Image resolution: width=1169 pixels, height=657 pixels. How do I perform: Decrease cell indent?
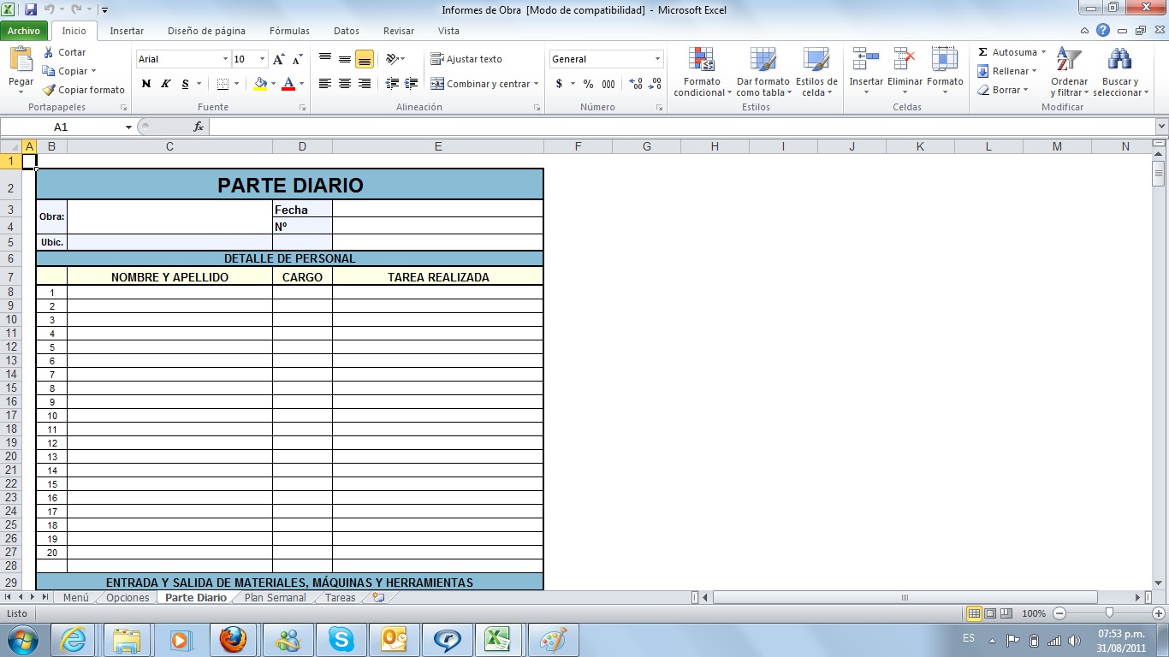[x=392, y=84]
